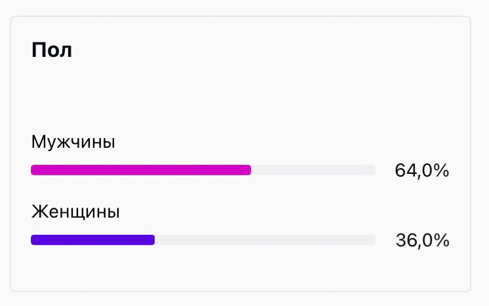The width and height of the screenshot is (489, 306).
Task: Click the far right end of Мужчины track
Action: coord(372,170)
